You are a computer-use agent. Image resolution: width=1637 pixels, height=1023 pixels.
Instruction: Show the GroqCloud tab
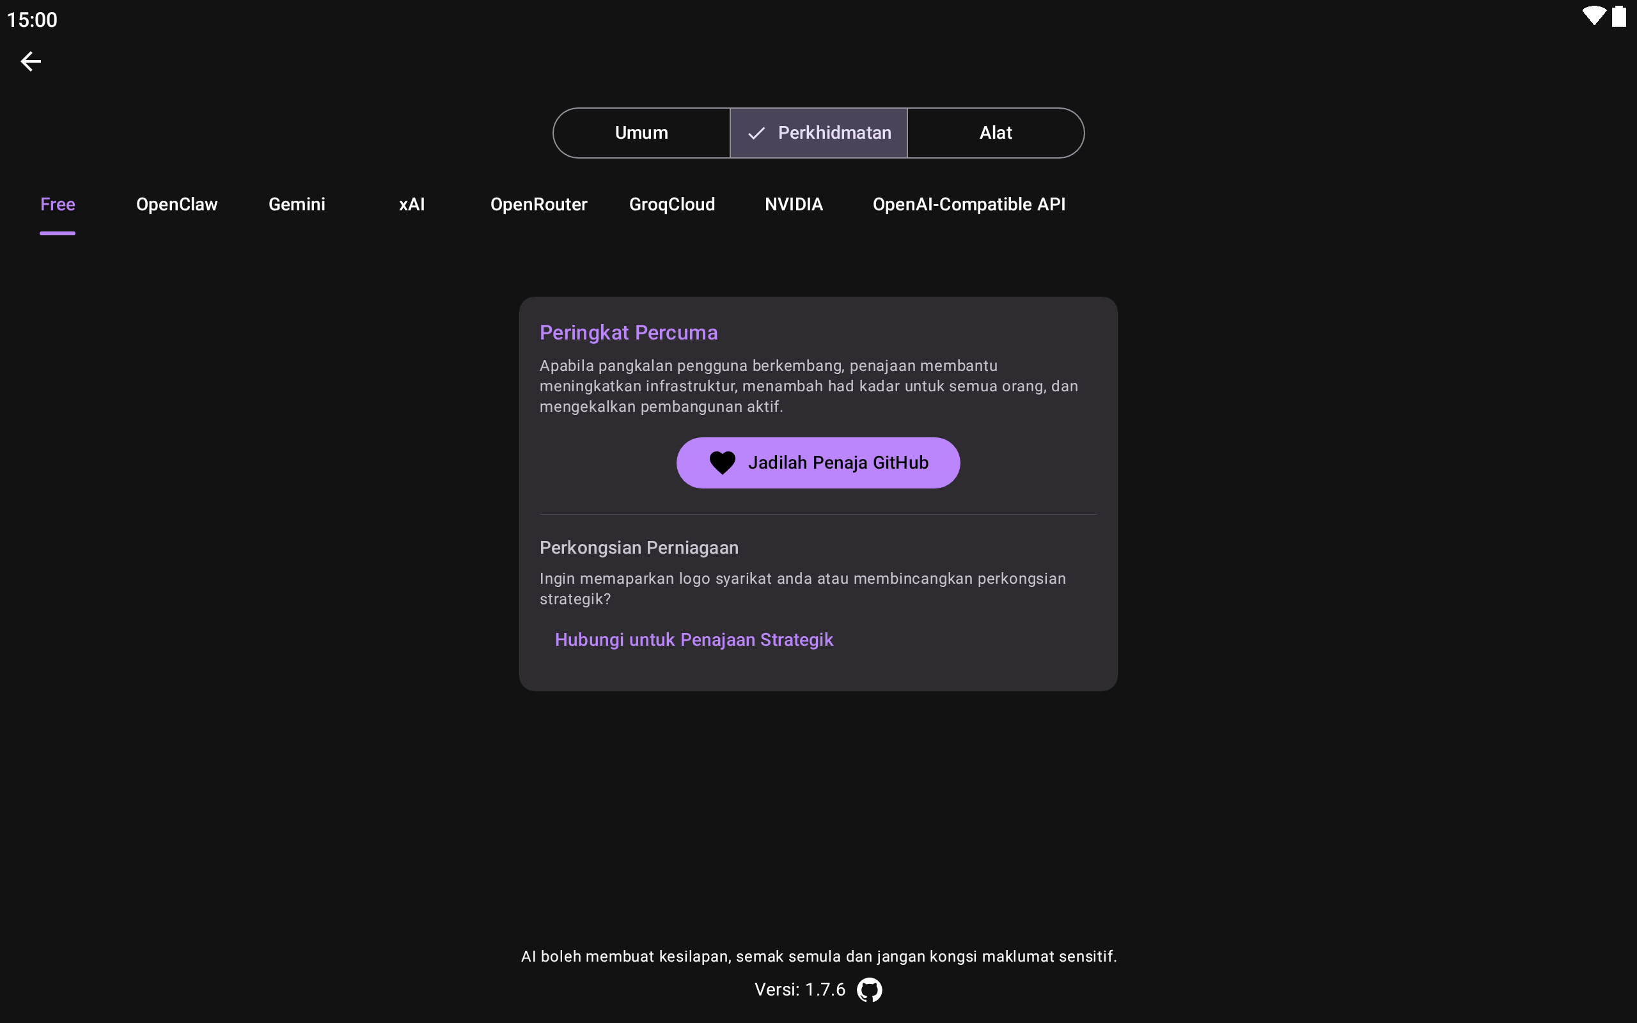(671, 205)
